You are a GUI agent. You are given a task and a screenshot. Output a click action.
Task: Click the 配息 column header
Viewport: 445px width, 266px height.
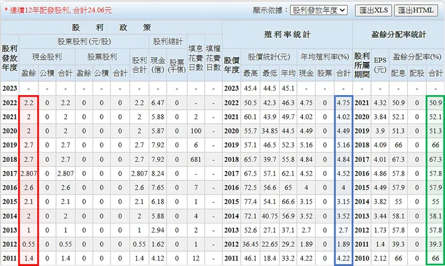[x=399, y=73]
